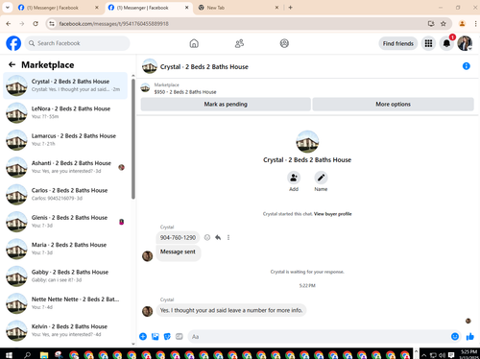
Task: Reload the page
Action: click(x=36, y=24)
